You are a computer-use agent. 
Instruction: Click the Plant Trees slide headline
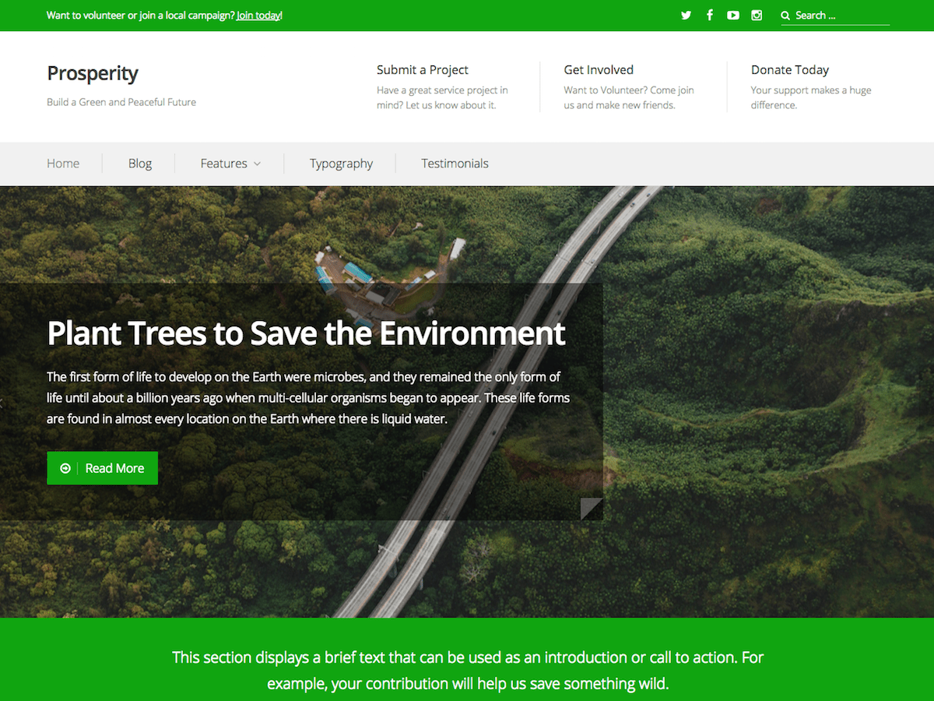click(x=306, y=333)
